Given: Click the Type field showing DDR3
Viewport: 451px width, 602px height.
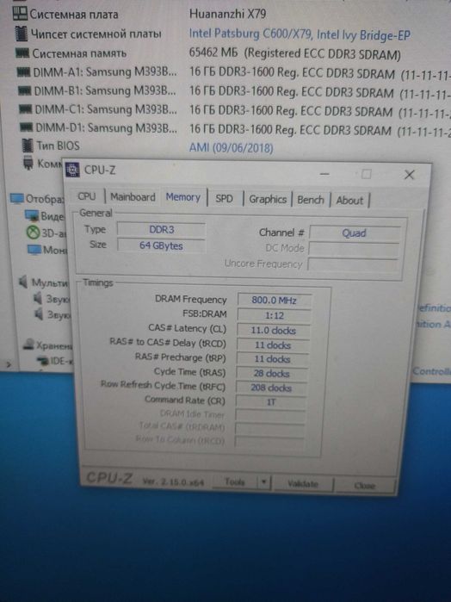Looking at the screenshot, I should [161, 230].
